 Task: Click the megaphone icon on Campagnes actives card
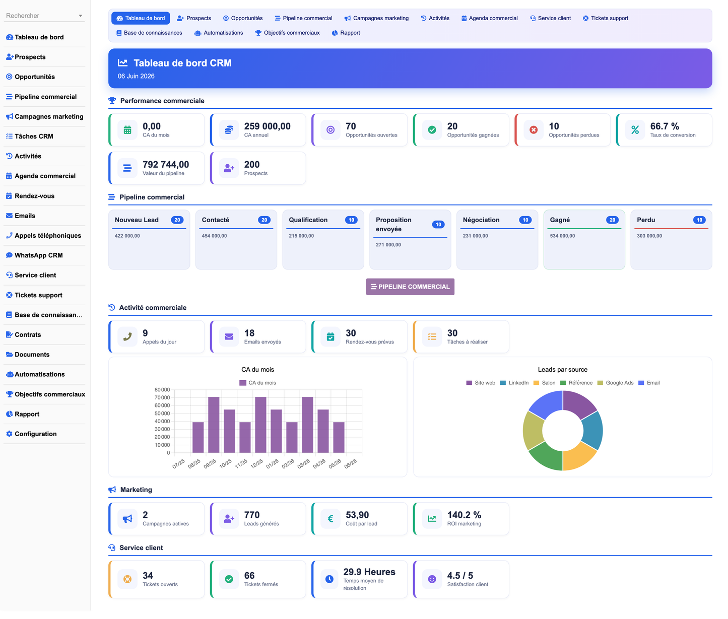click(127, 519)
